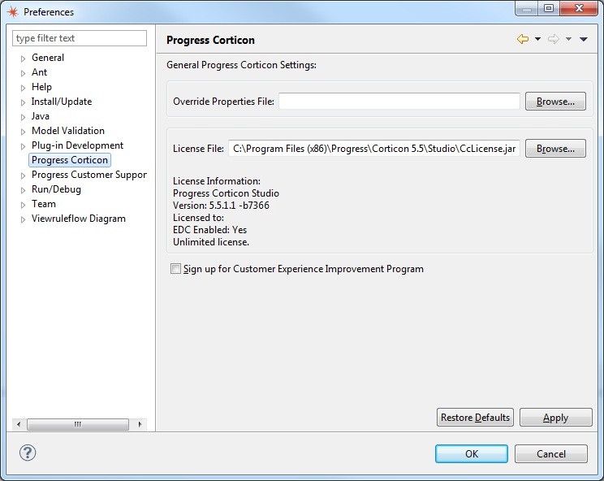This screenshot has height=481, width=604.
Task: Open the preferences page view menu arrow
Action: coord(584,39)
